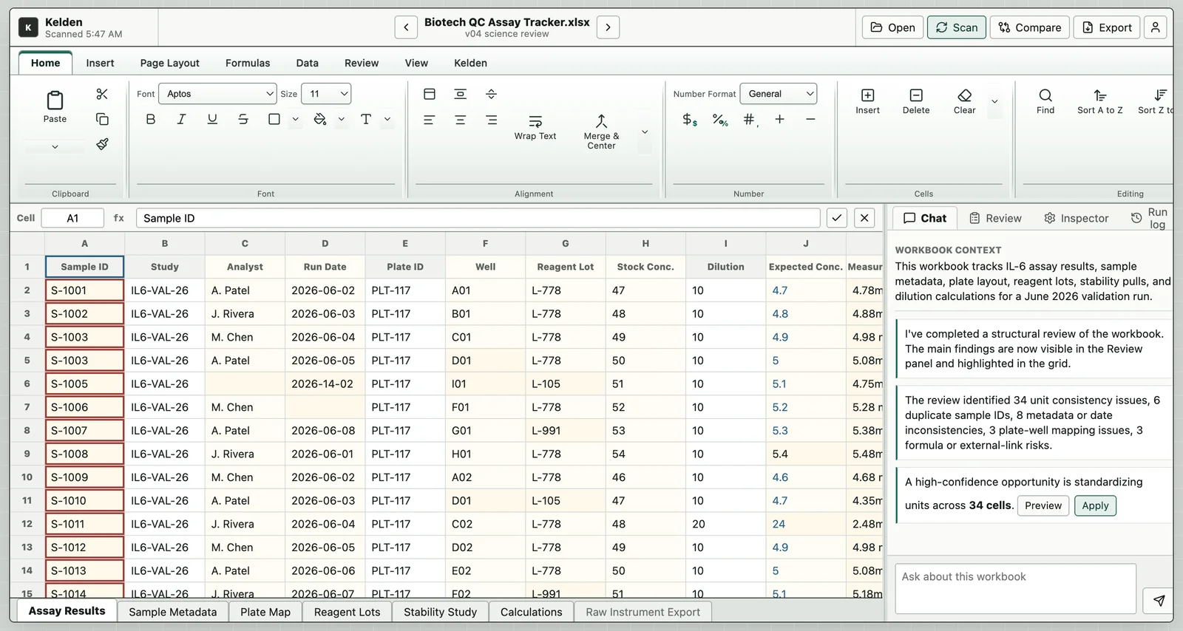The width and height of the screenshot is (1183, 631).
Task: Select the Format Painter brush icon
Action: (x=102, y=144)
